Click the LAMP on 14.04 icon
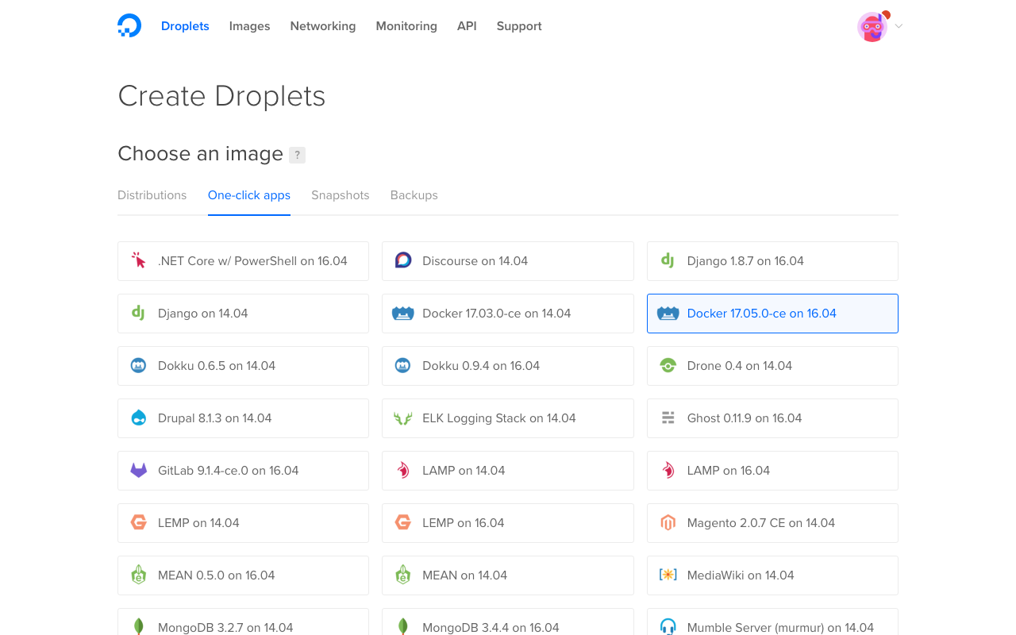Screen dimensions: 1016x635 403,470
